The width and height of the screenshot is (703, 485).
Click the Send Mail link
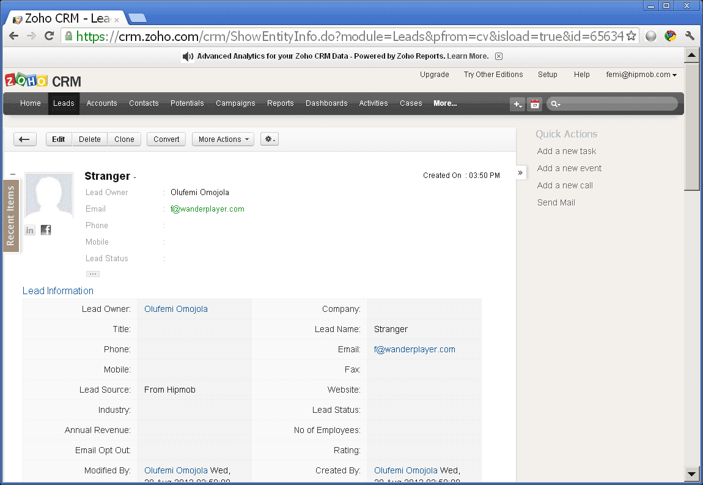(x=556, y=202)
